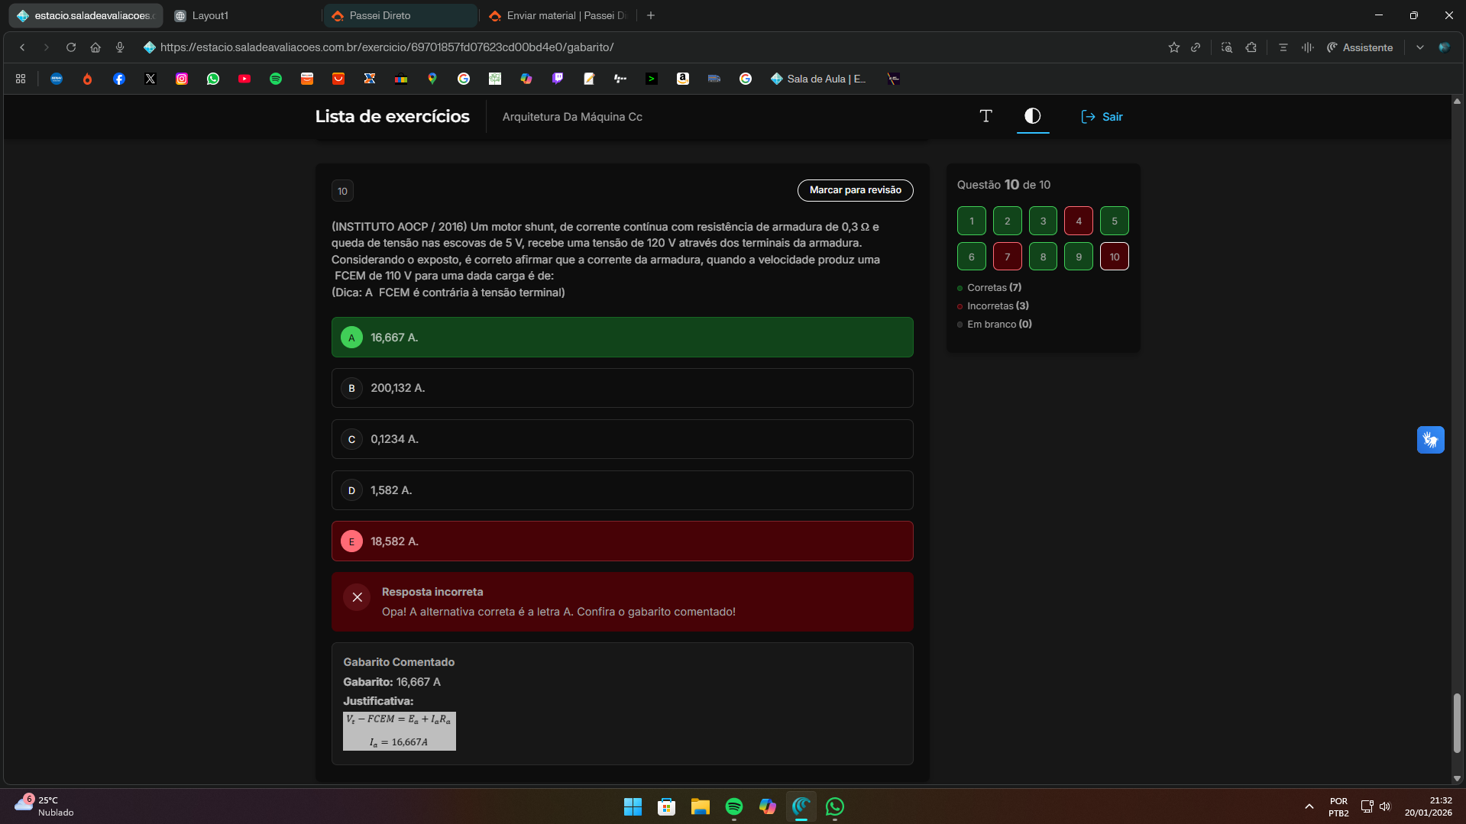Click the Sair logout link

[x=1102, y=117]
